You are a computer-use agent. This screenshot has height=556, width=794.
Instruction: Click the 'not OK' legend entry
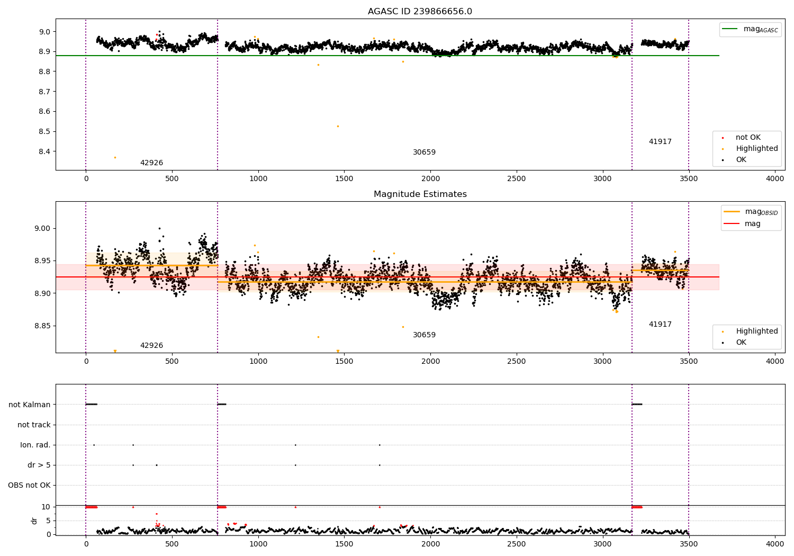tap(748, 138)
